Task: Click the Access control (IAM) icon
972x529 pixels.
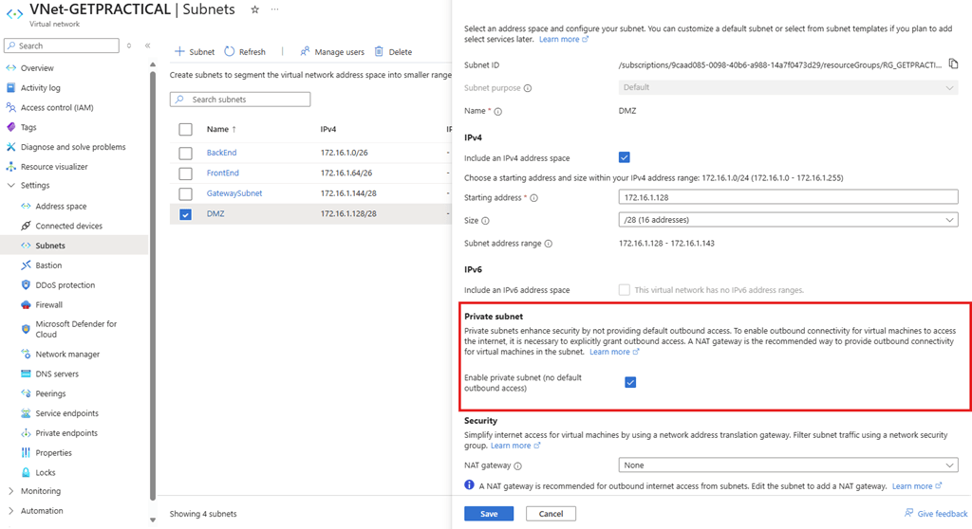Action: click(x=10, y=107)
